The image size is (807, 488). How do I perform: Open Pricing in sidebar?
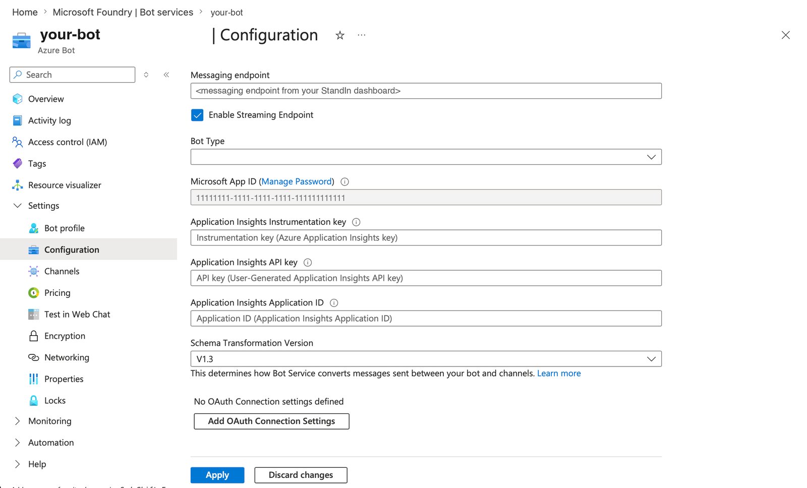[x=57, y=293]
